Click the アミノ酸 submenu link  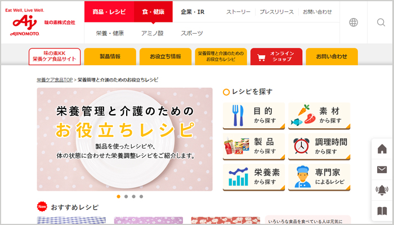point(153,33)
